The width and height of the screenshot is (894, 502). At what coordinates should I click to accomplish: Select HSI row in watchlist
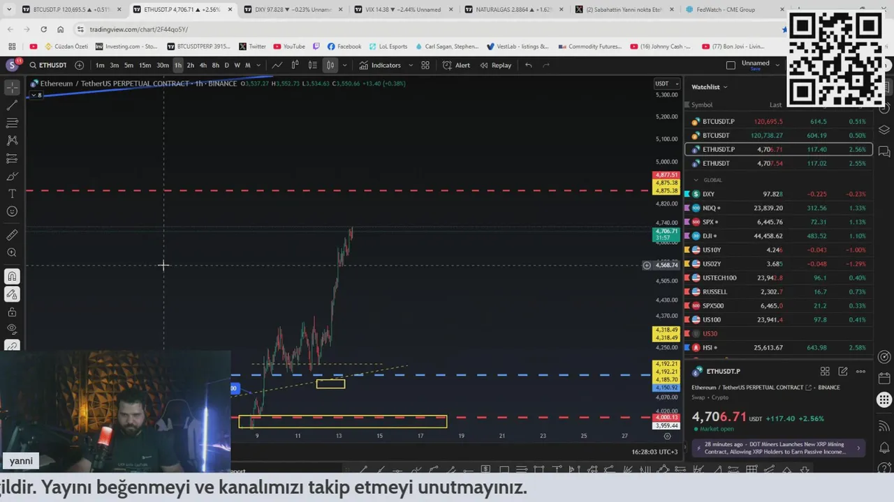click(779, 347)
